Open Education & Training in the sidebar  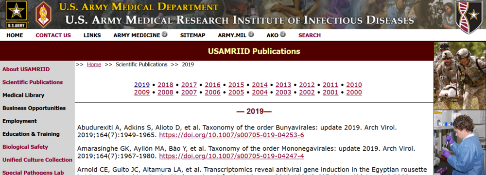pos(31,134)
